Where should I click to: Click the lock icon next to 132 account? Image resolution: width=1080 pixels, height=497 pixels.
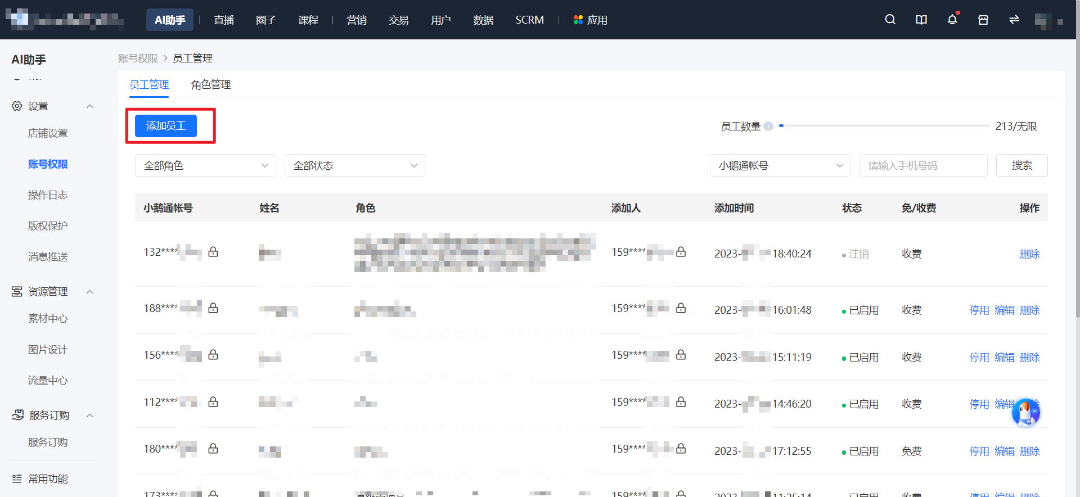[213, 252]
